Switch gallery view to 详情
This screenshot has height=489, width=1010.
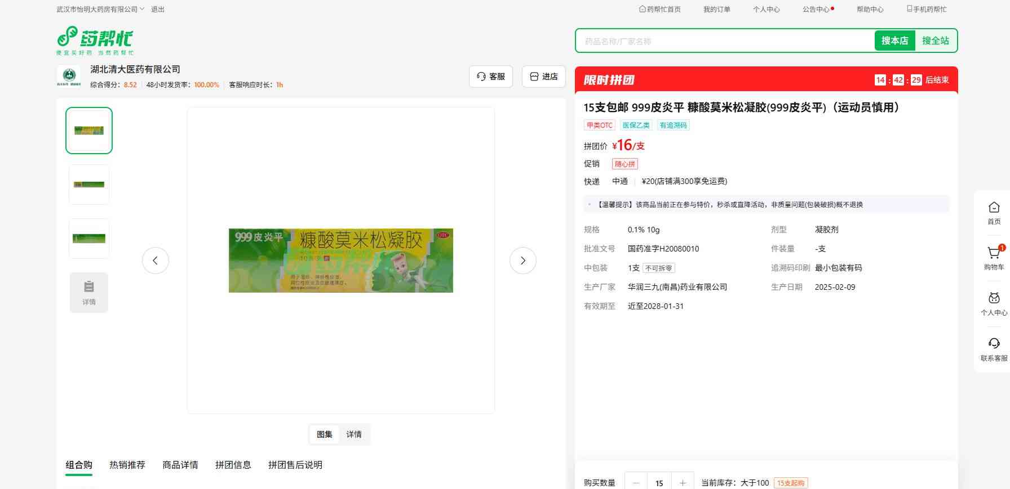point(354,434)
